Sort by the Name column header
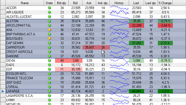The width and height of the screenshot is (186, 105). coord(25,3)
